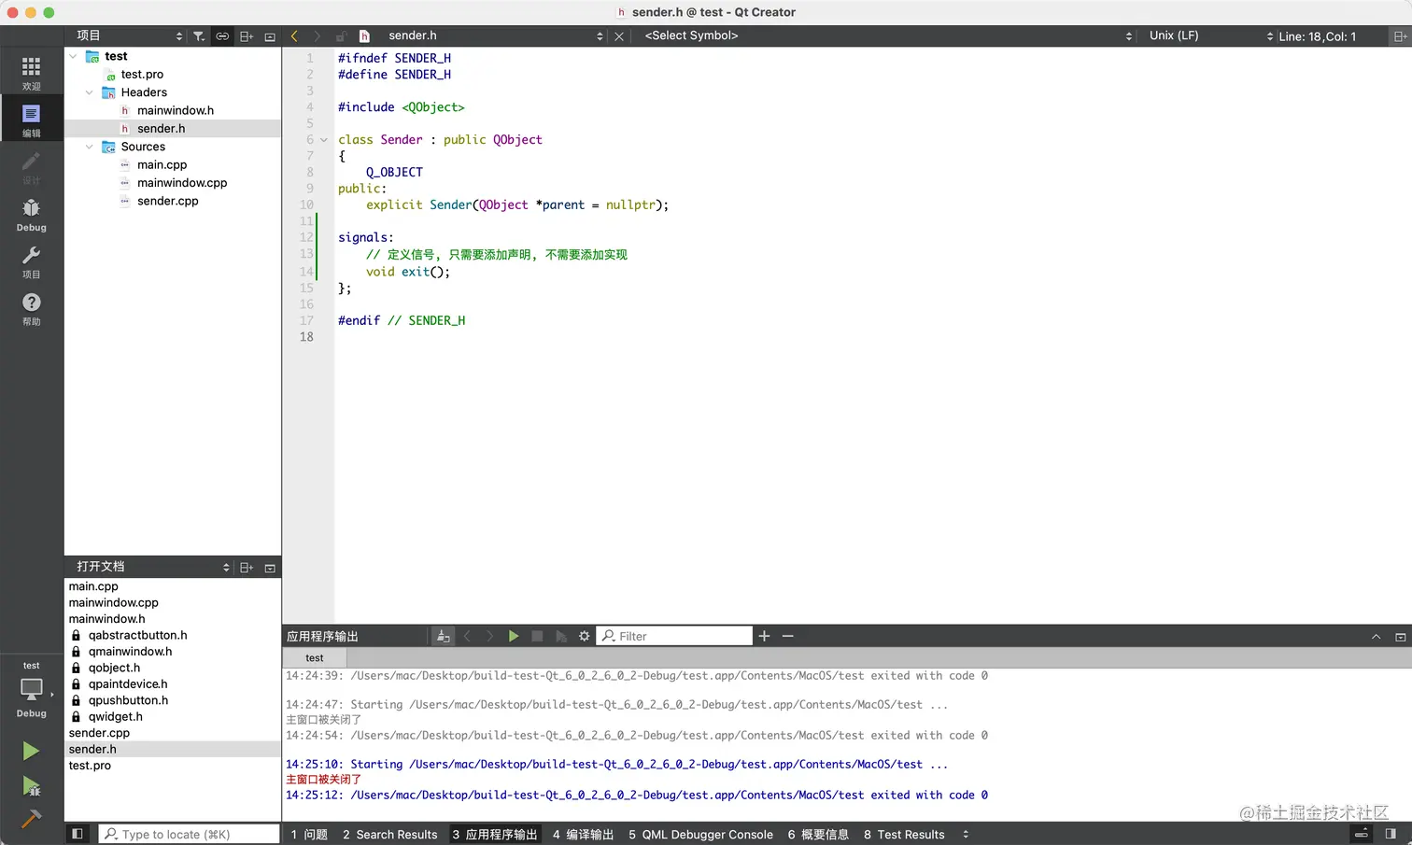Open the Design (设计) mode
The height and width of the screenshot is (845, 1412).
(x=31, y=168)
